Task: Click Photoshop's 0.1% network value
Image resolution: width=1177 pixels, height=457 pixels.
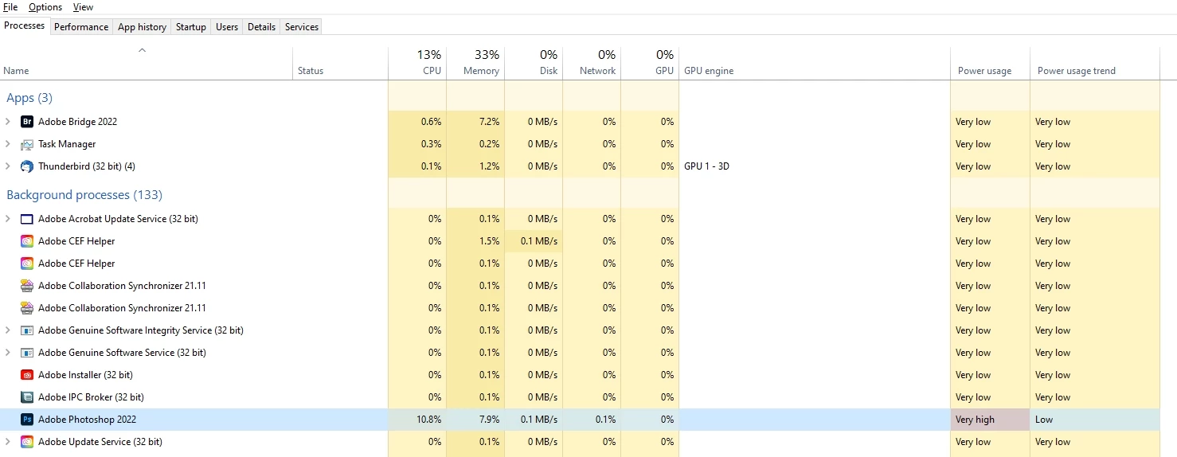Action: pos(605,420)
